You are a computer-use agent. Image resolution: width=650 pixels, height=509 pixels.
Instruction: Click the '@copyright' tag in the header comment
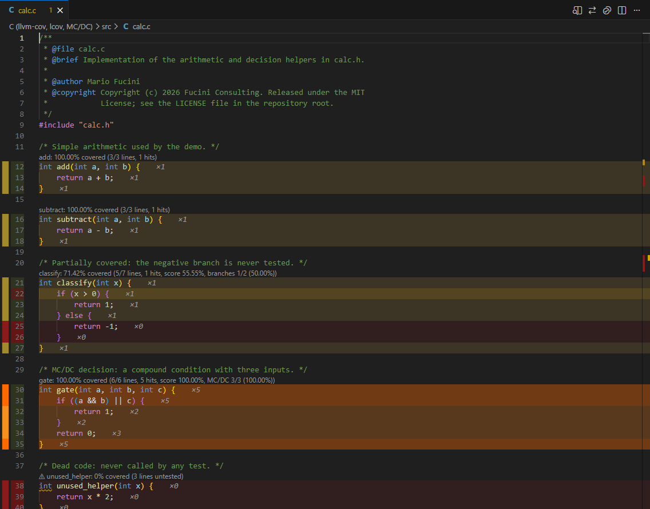click(x=74, y=93)
